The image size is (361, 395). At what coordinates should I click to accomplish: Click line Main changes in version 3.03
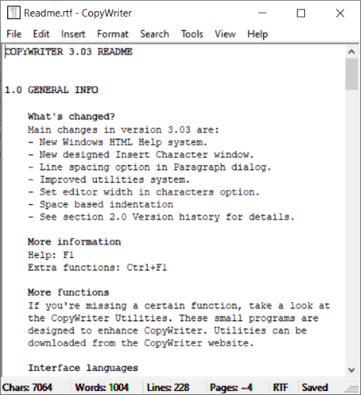click(x=124, y=130)
